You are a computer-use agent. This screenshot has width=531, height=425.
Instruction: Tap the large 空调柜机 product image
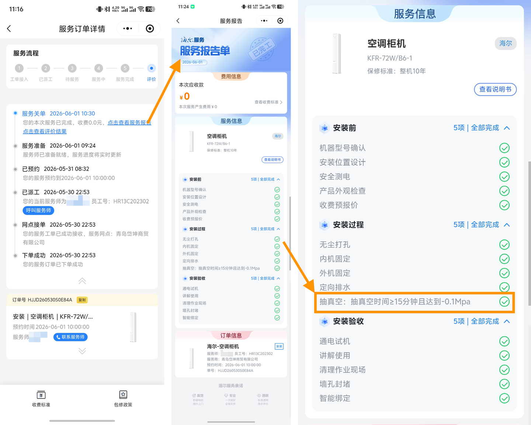point(337,54)
